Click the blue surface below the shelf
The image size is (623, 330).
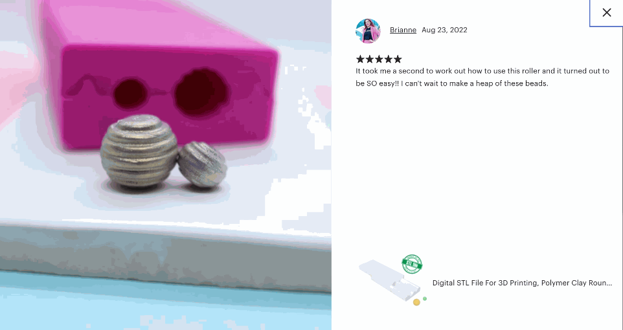(166, 306)
